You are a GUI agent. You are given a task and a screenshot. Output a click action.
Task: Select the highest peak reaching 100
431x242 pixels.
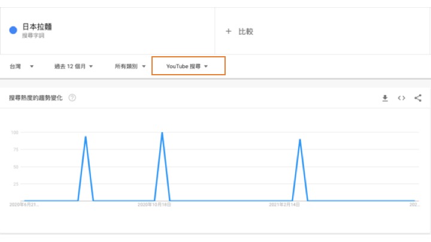coord(162,133)
